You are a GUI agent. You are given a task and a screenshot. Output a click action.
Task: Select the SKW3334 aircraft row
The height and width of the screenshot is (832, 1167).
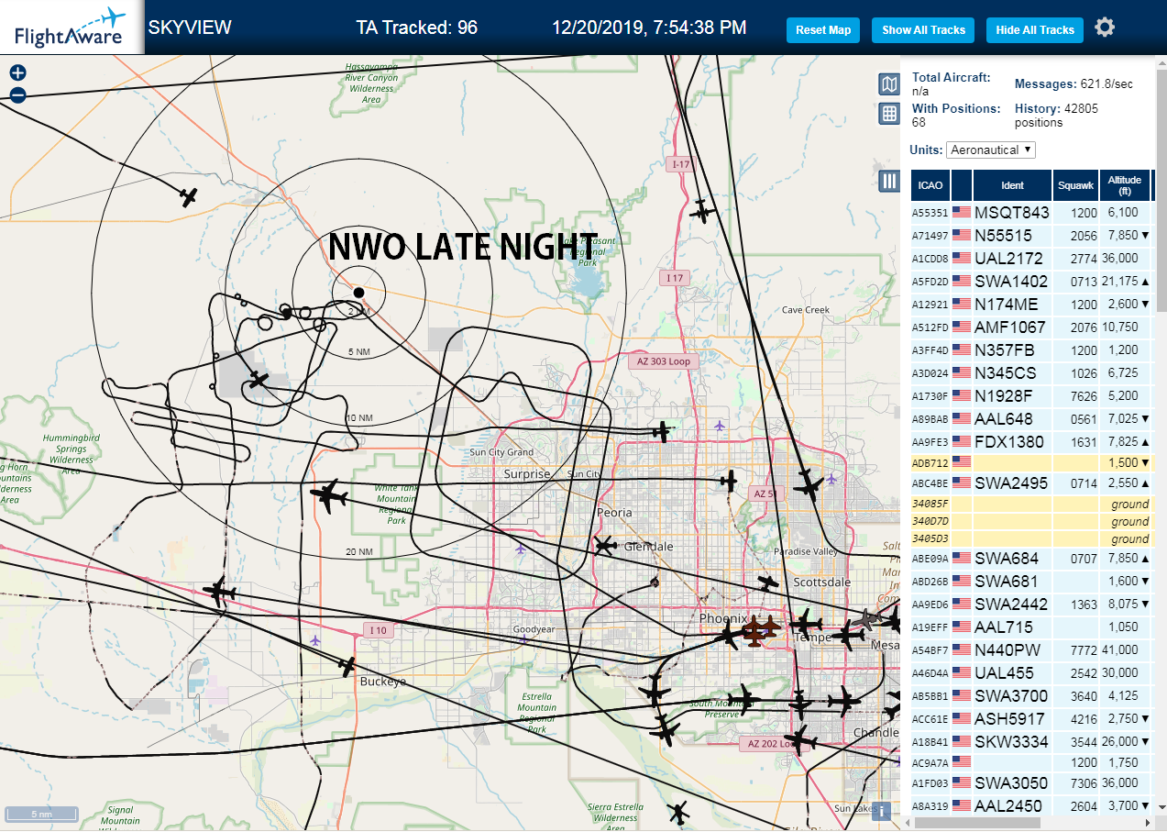point(1030,741)
